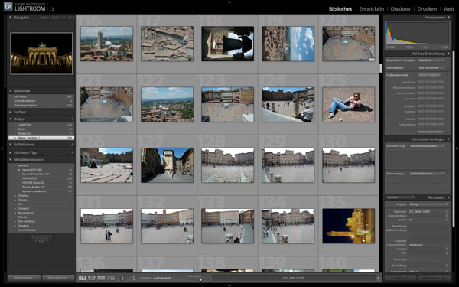The image size is (459, 287).
Task: Click the Exportieren button
Action: click(x=58, y=278)
